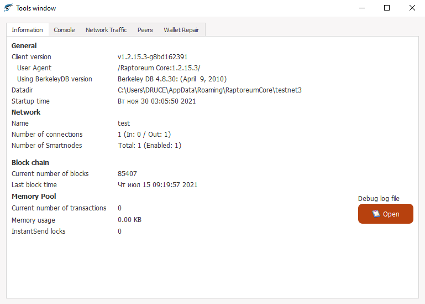The image size is (425, 304).
Task: Click the 'Number of Smartnodes' label
Action: pyautogui.click(x=46, y=146)
